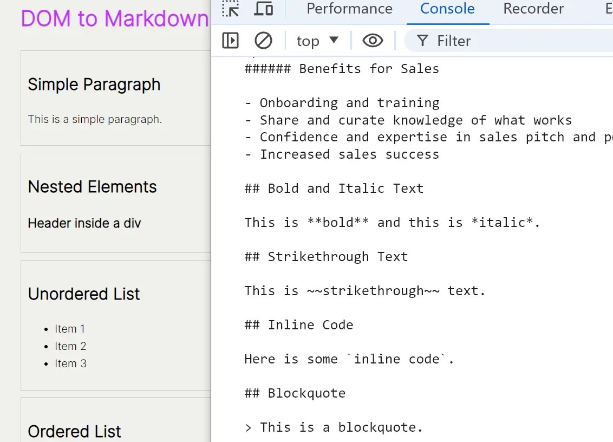Click console line '## Inline Code'
Screen dimensions: 613x442
pos(299,324)
